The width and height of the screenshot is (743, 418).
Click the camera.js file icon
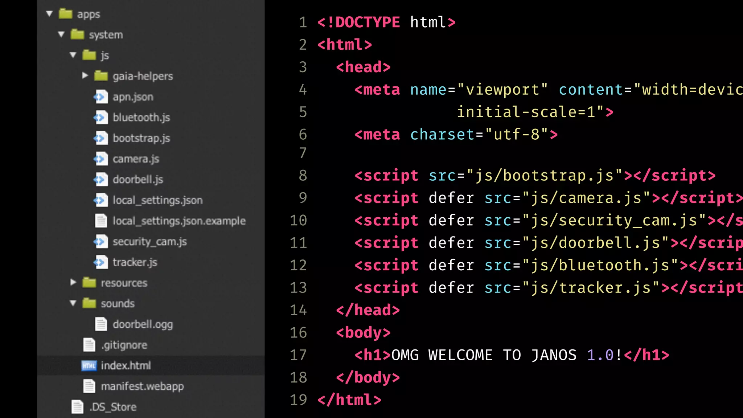[x=100, y=159]
